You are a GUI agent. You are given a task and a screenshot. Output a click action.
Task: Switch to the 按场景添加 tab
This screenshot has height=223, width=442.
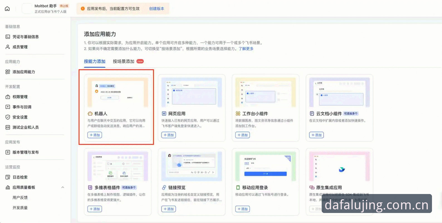124,62
